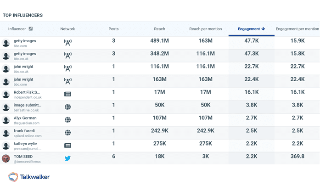Click the avatar beside frank furedi
Image resolution: width=320 pixels, height=191 pixels.
click(x=6, y=133)
